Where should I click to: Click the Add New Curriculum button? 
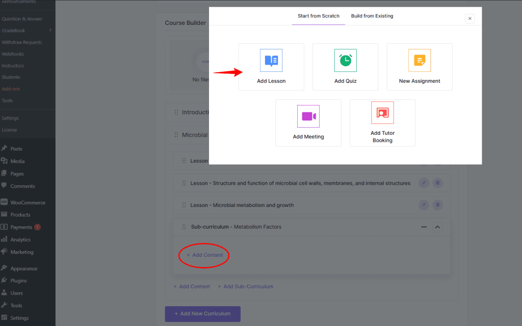click(x=202, y=314)
